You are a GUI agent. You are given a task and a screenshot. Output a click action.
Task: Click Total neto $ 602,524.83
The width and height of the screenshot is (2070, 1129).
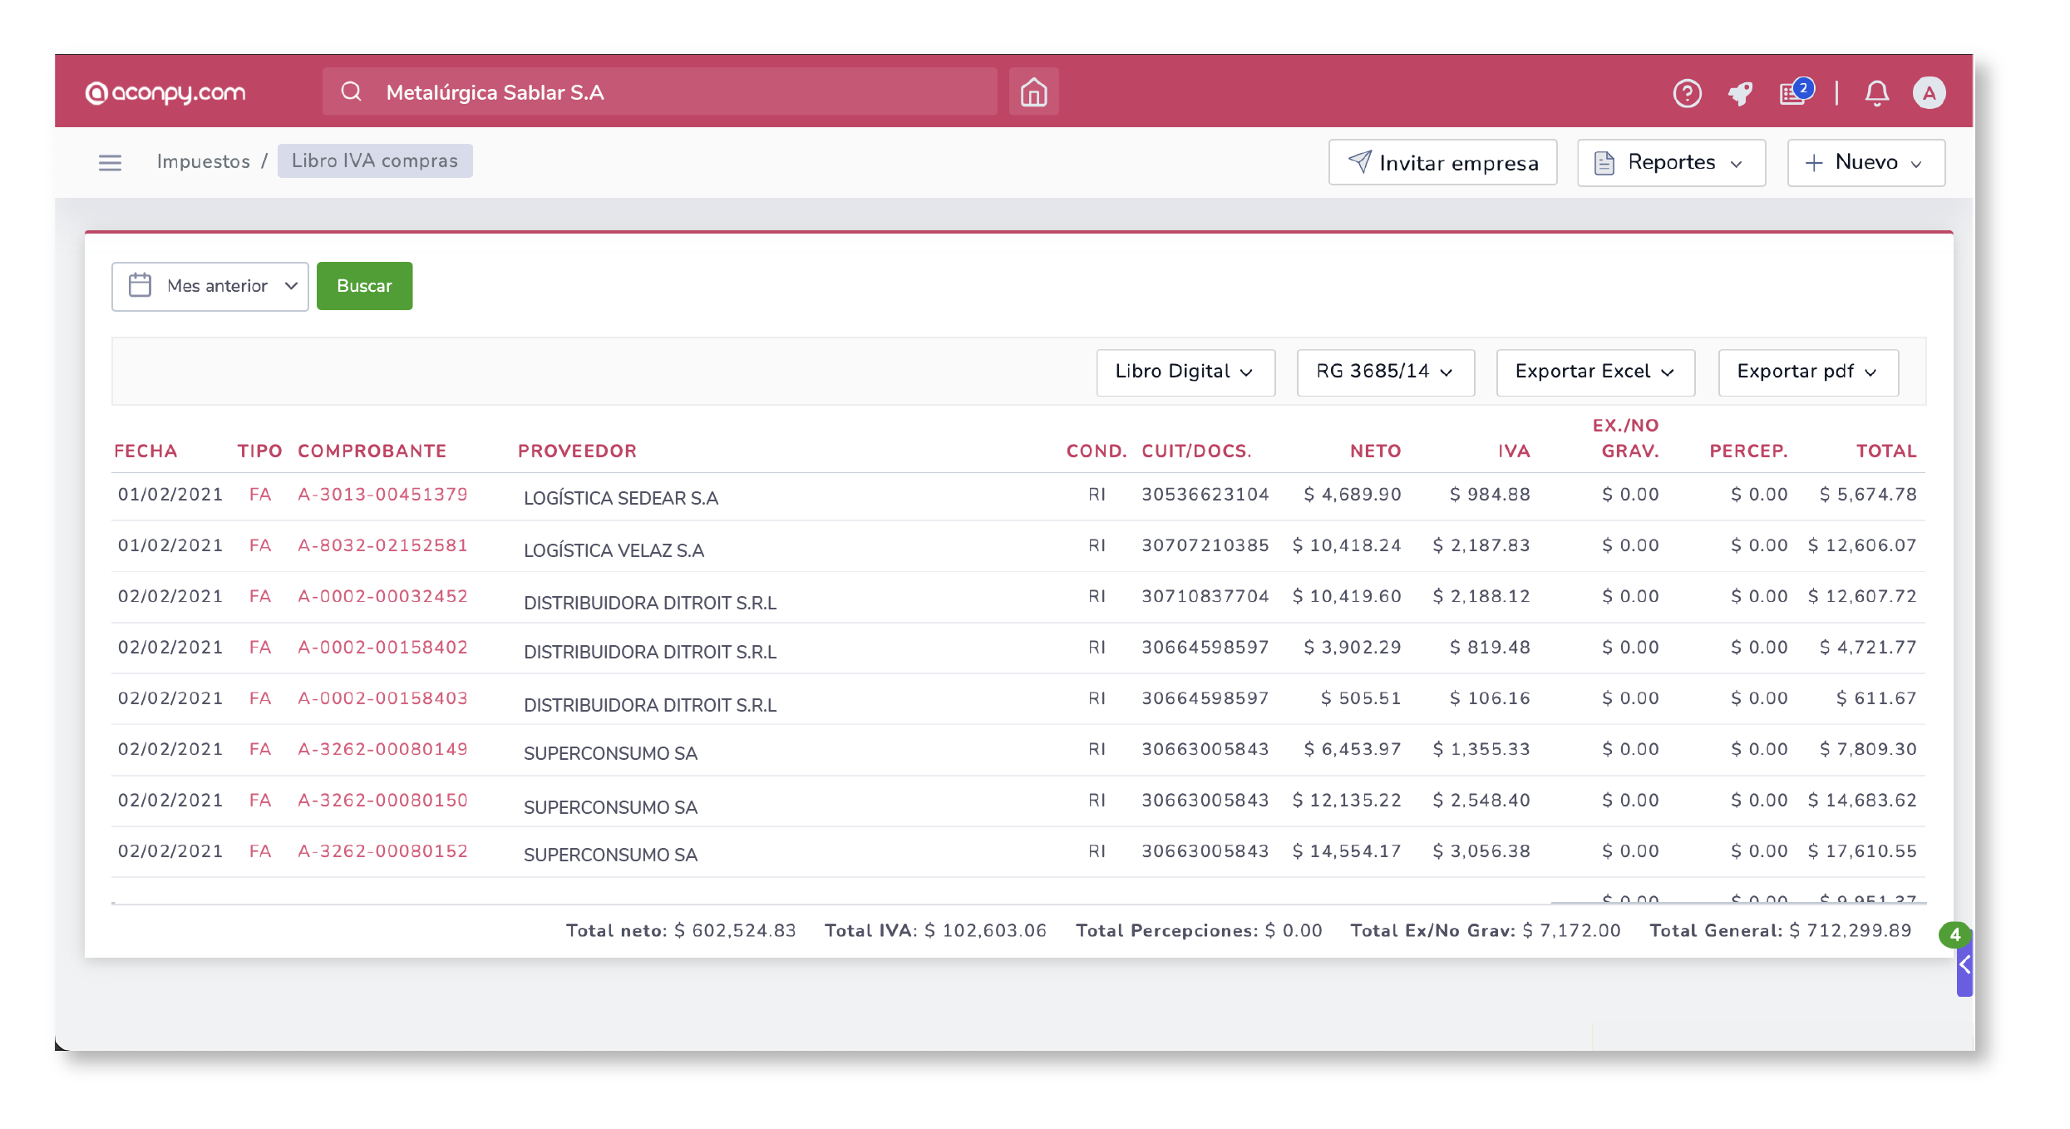(x=681, y=930)
